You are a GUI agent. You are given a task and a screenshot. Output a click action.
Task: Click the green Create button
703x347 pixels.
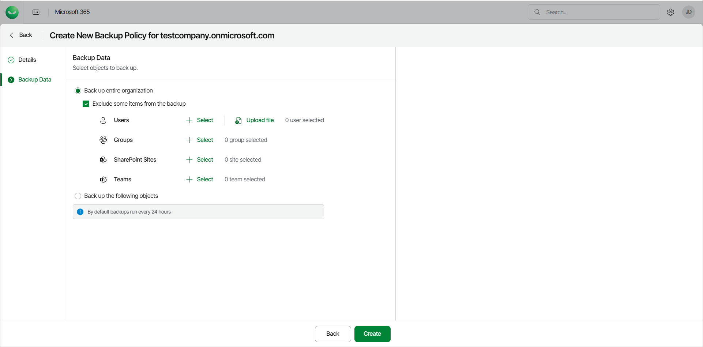(x=372, y=334)
